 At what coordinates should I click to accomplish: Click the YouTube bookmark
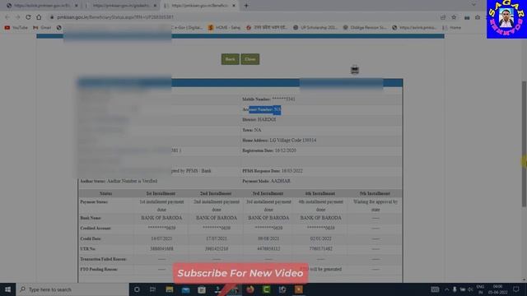tap(16, 27)
